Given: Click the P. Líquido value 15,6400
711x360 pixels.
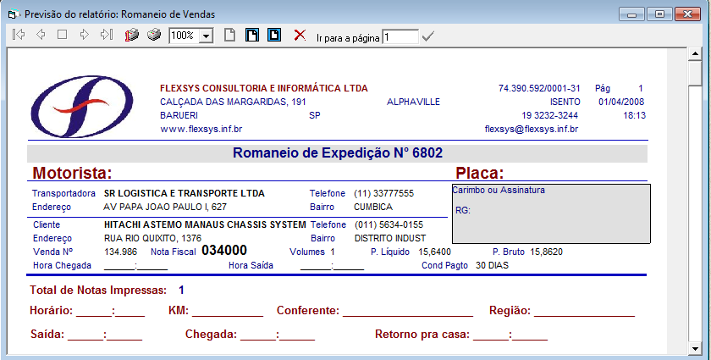Looking at the screenshot, I should click(435, 252).
